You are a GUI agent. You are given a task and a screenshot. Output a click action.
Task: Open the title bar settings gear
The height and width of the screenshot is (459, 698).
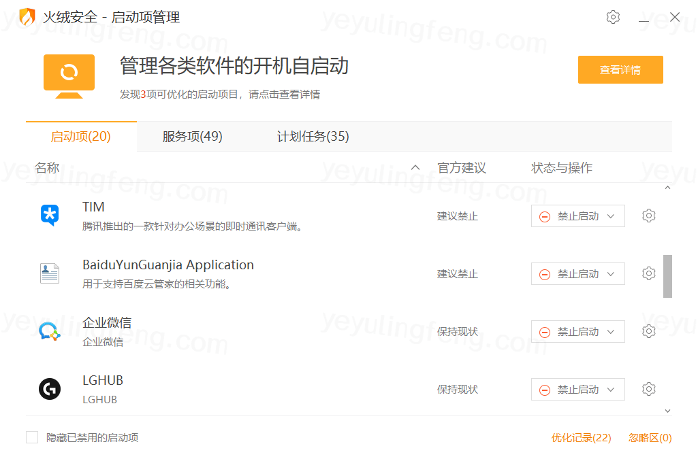point(613,17)
